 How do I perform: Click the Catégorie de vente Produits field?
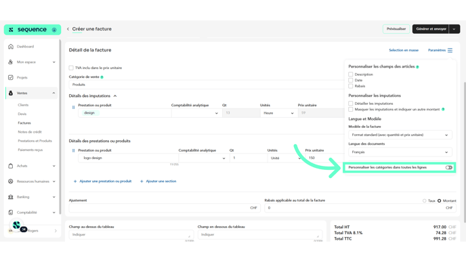click(x=207, y=85)
